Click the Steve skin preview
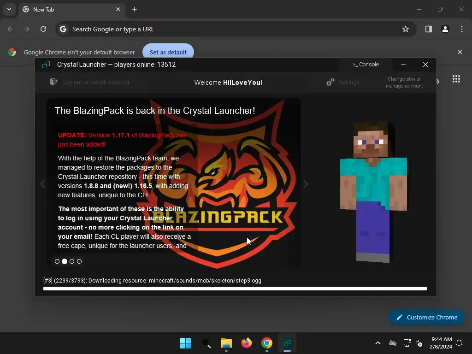The width and height of the screenshot is (472, 354). 373,192
